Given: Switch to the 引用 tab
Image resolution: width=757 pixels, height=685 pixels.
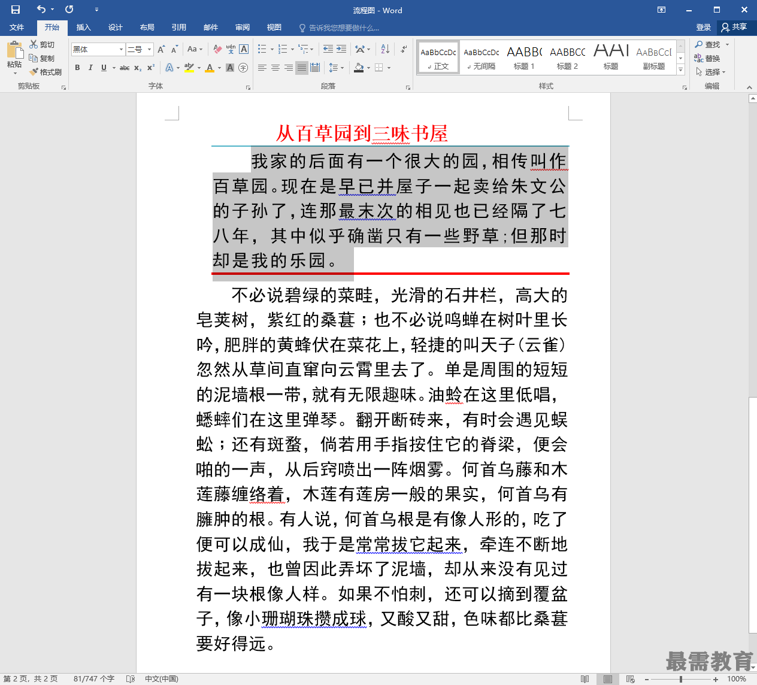Looking at the screenshot, I should [178, 28].
